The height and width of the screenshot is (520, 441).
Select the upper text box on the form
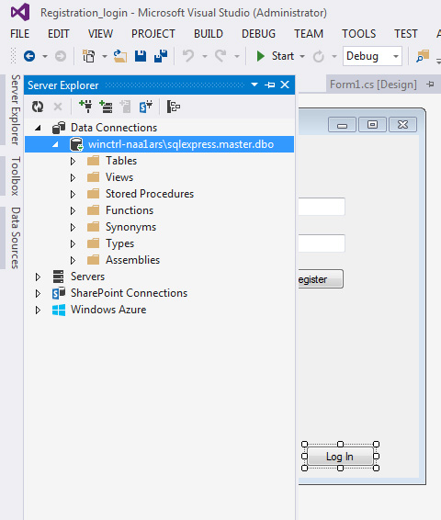(322, 207)
